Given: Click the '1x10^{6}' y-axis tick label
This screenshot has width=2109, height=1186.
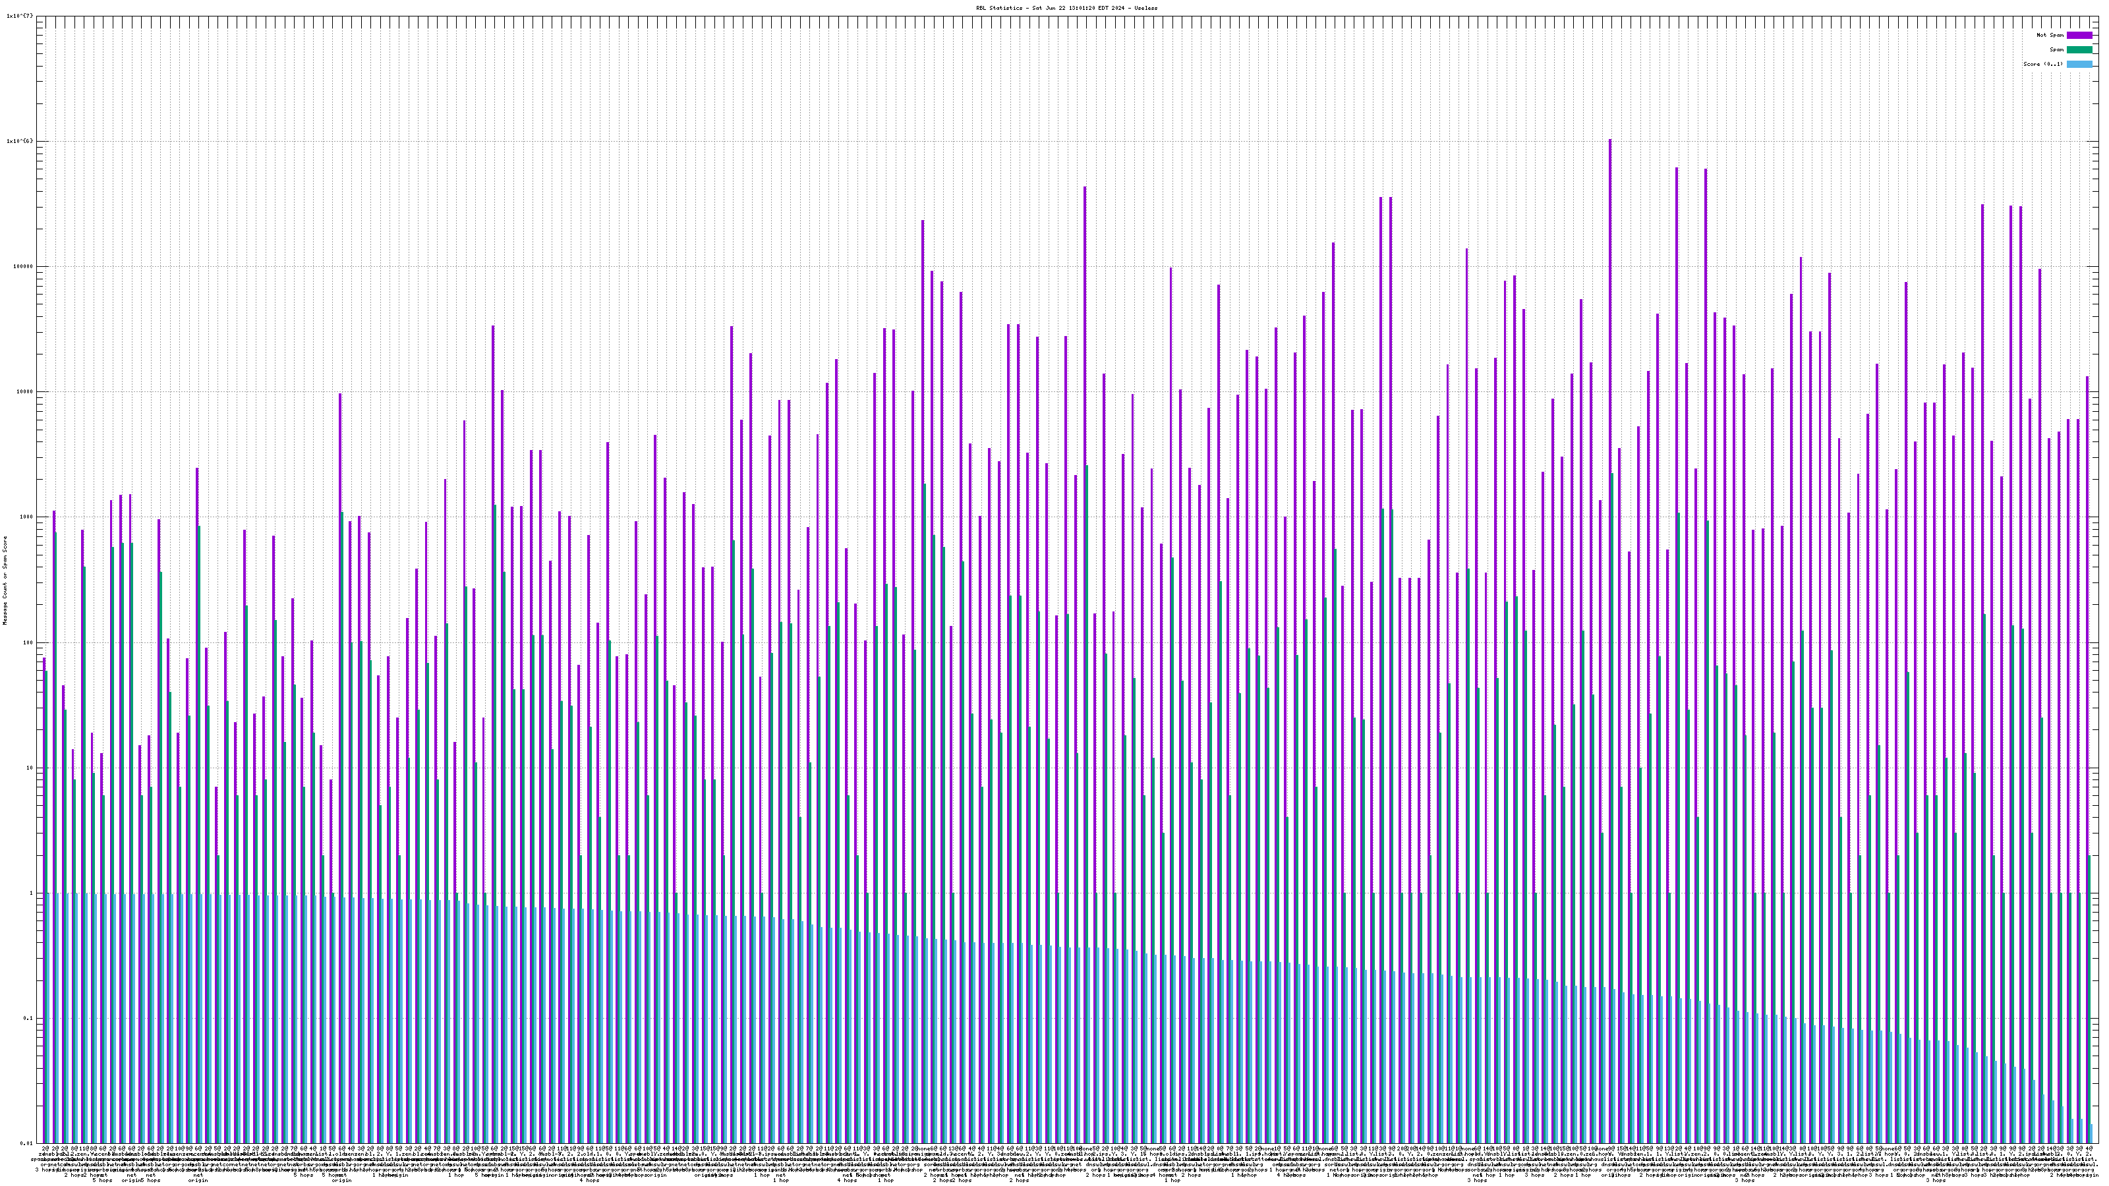Looking at the screenshot, I should [x=20, y=141].
